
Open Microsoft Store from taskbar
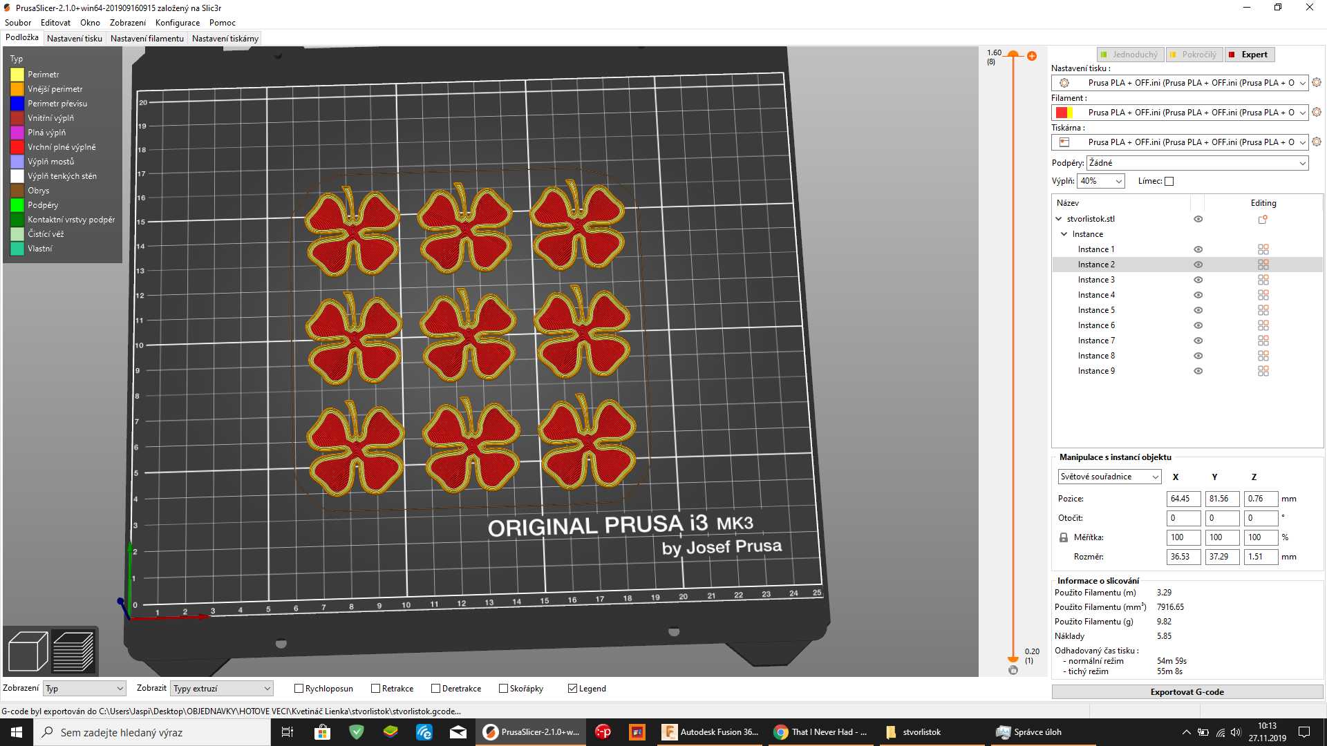click(322, 732)
